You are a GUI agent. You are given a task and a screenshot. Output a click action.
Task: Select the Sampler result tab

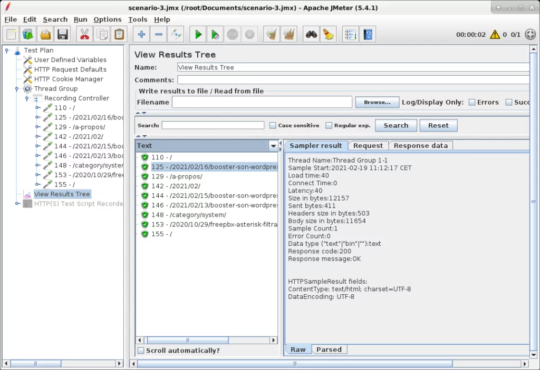click(316, 146)
